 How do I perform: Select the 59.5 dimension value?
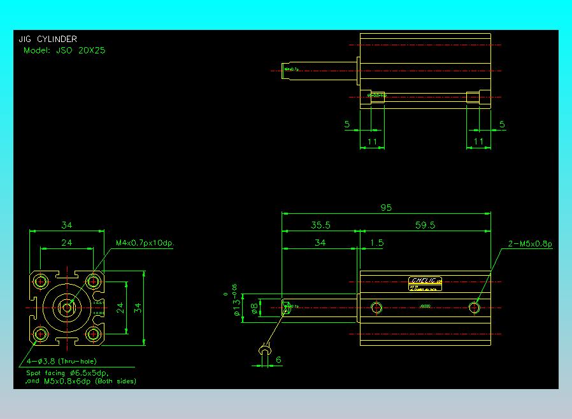click(425, 225)
